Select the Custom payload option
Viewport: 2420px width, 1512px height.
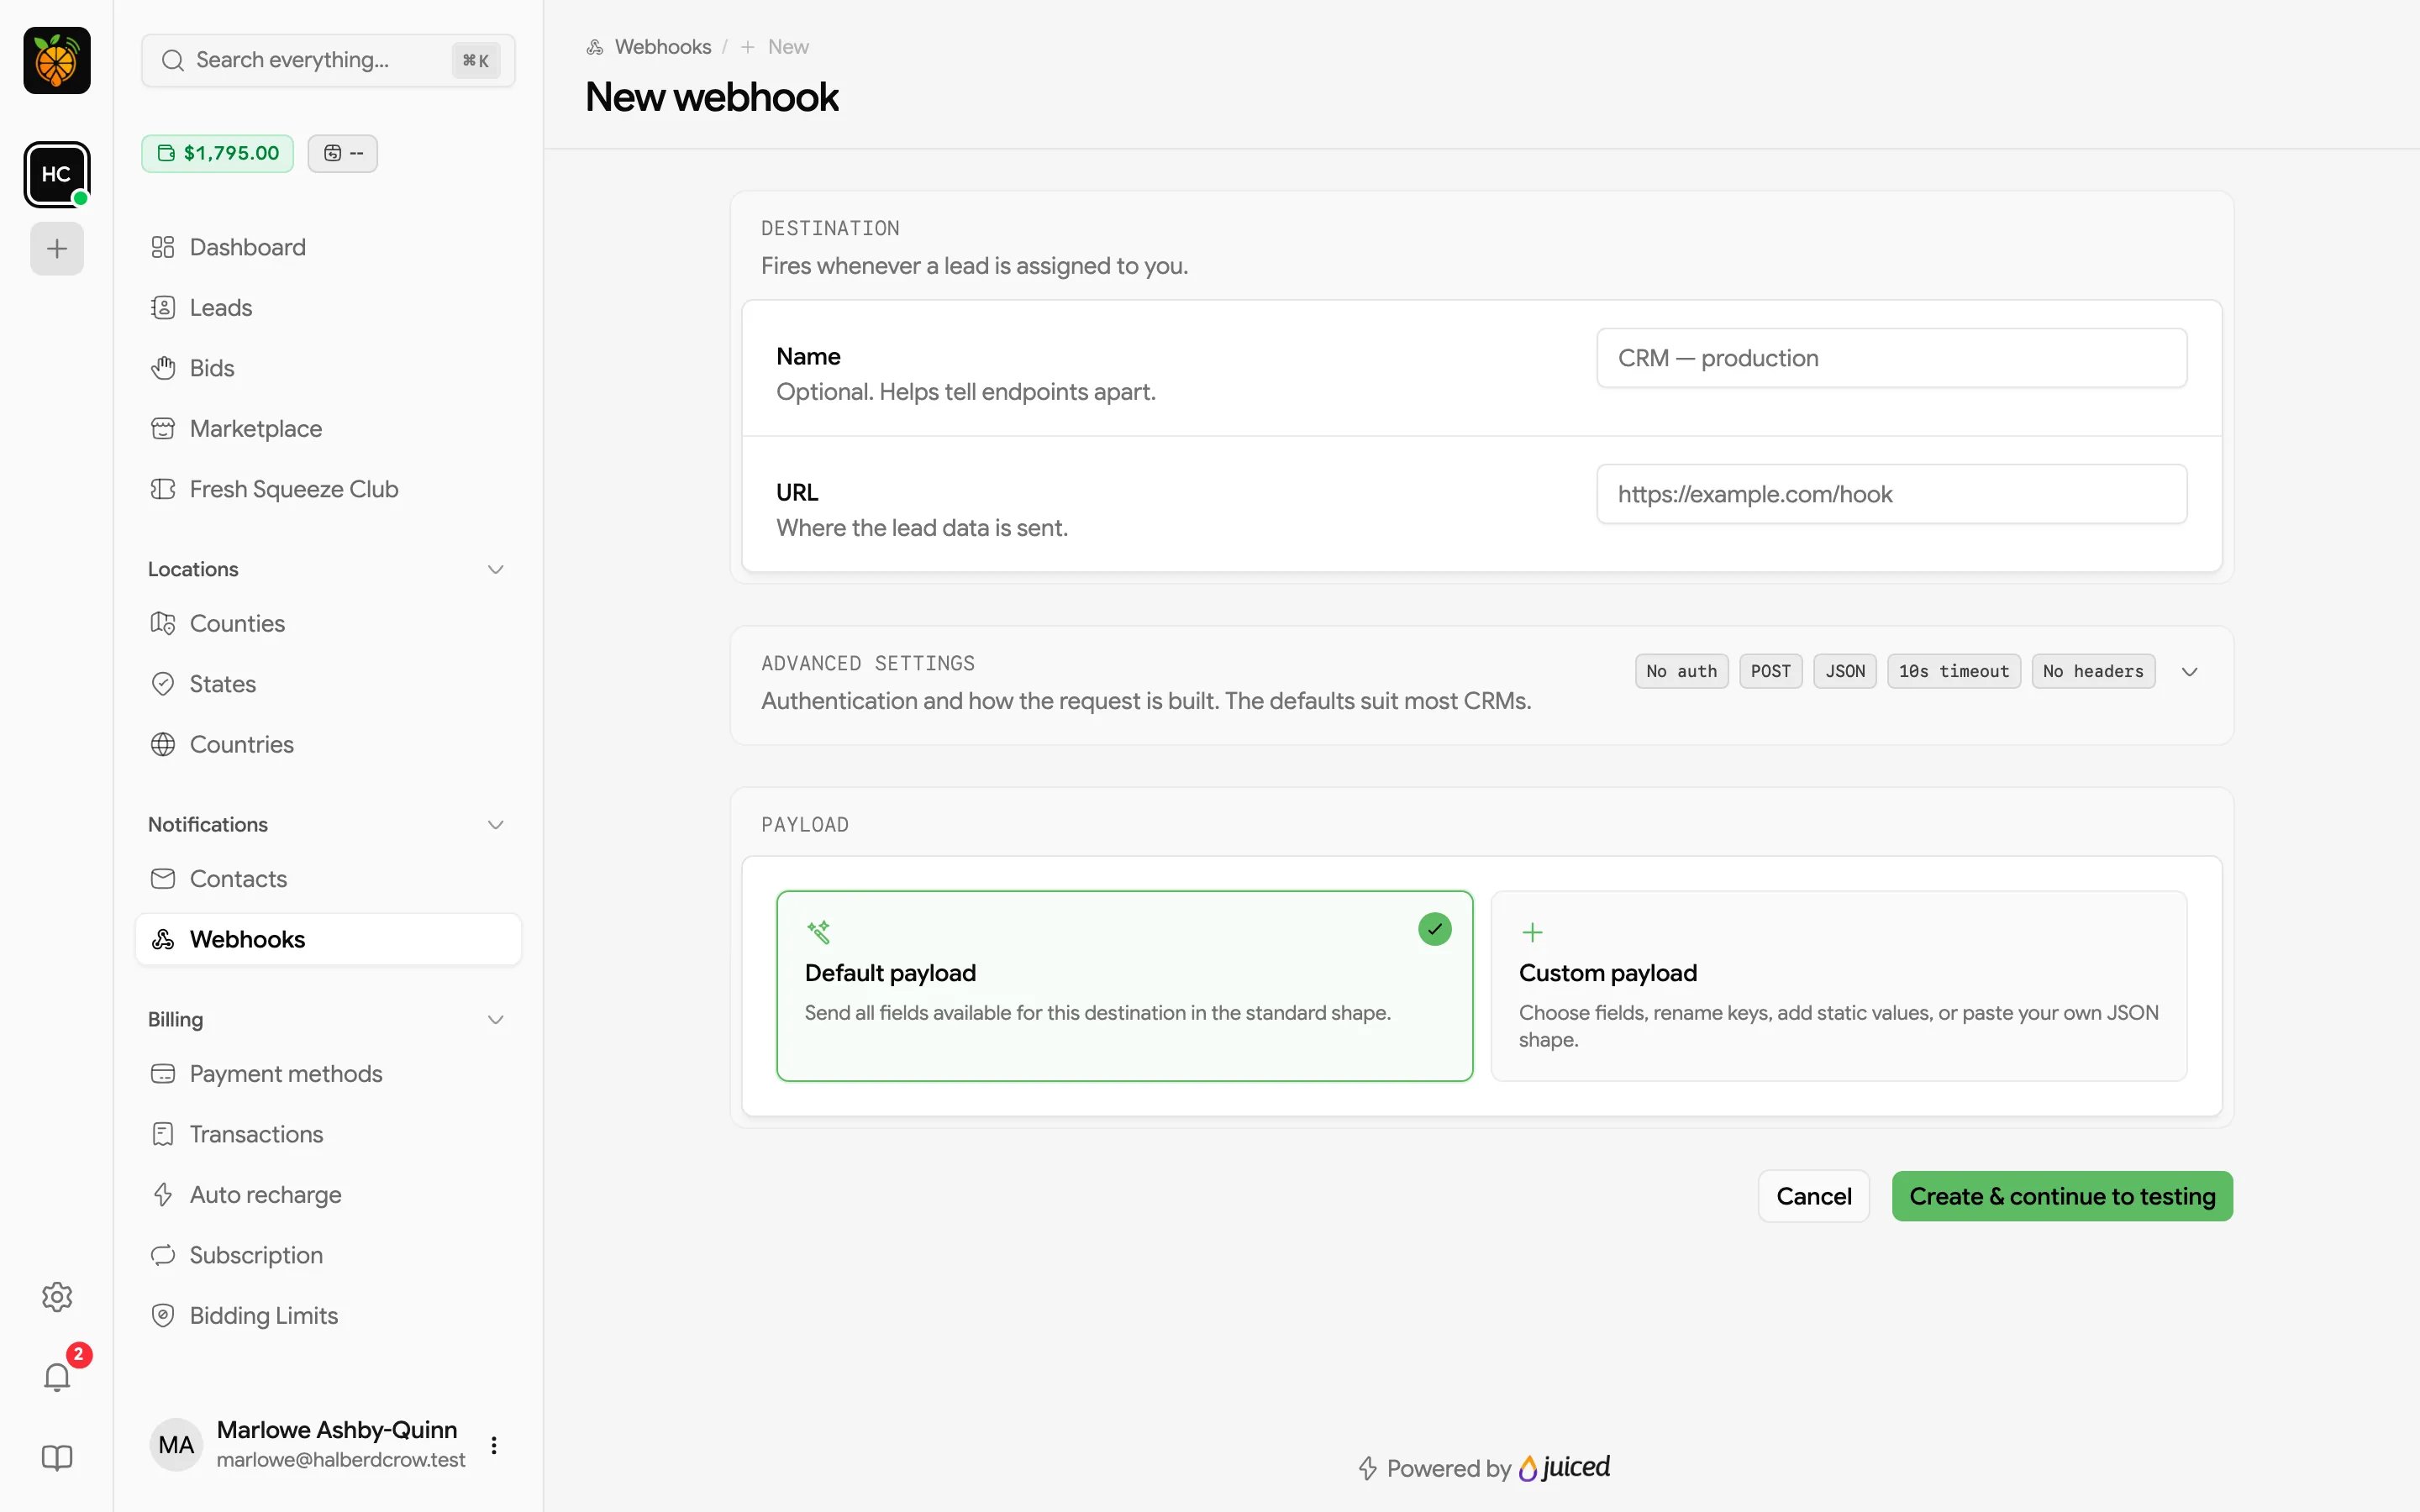pyautogui.click(x=1838, y=985)
